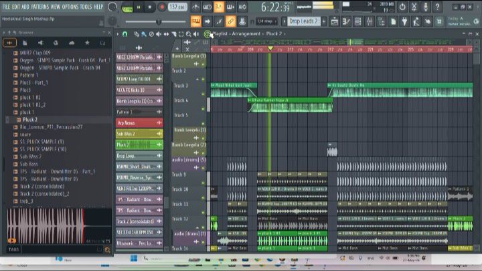Mute Track 4 with its green dot
482x271 pixels.
tap(203, 109)
